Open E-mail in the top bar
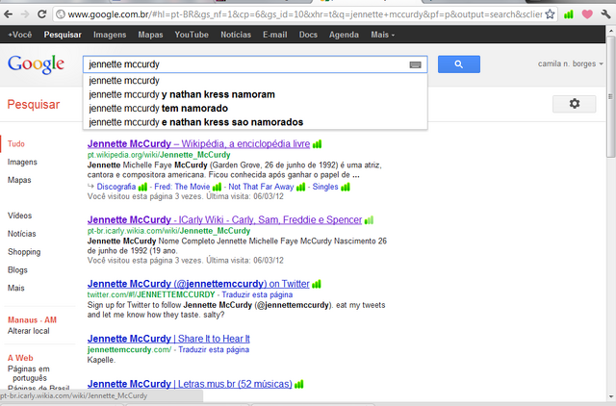This screenshot has height=406, width=616. pos(275,35)
